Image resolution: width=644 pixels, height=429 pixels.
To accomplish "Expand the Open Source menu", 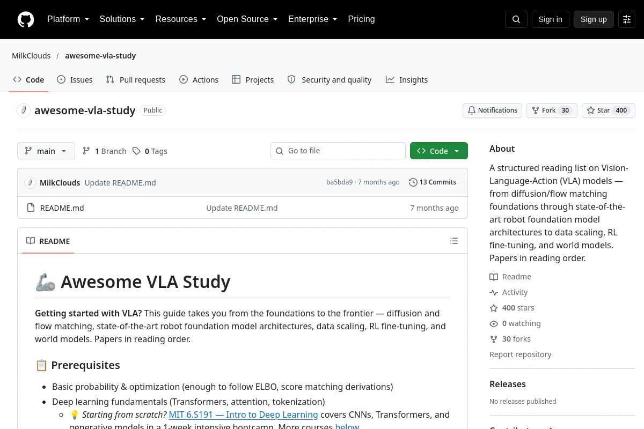I will 247,19.
